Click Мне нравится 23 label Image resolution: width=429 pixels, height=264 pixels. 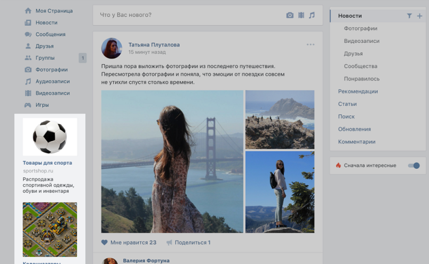pos(133,243)
